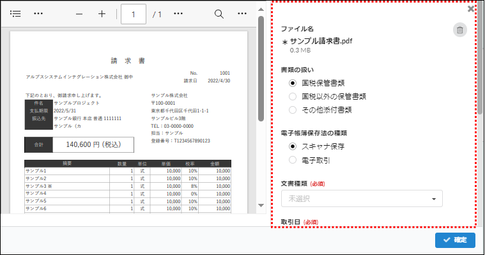Open the ellipsis menu right of search
The height and width of the screenshot is (255, 485).
[242, 13]
